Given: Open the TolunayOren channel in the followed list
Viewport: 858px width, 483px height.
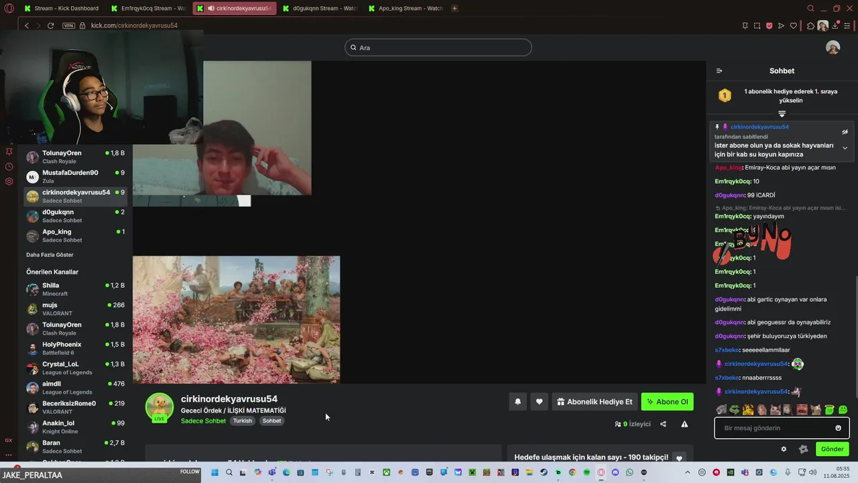Looking at the screenshot, I should pos(75,157).
